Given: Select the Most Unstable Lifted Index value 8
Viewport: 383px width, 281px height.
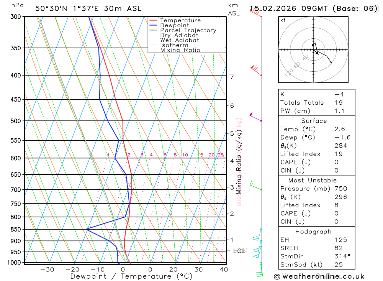Looking at the screenshot, I should point(337,205).
